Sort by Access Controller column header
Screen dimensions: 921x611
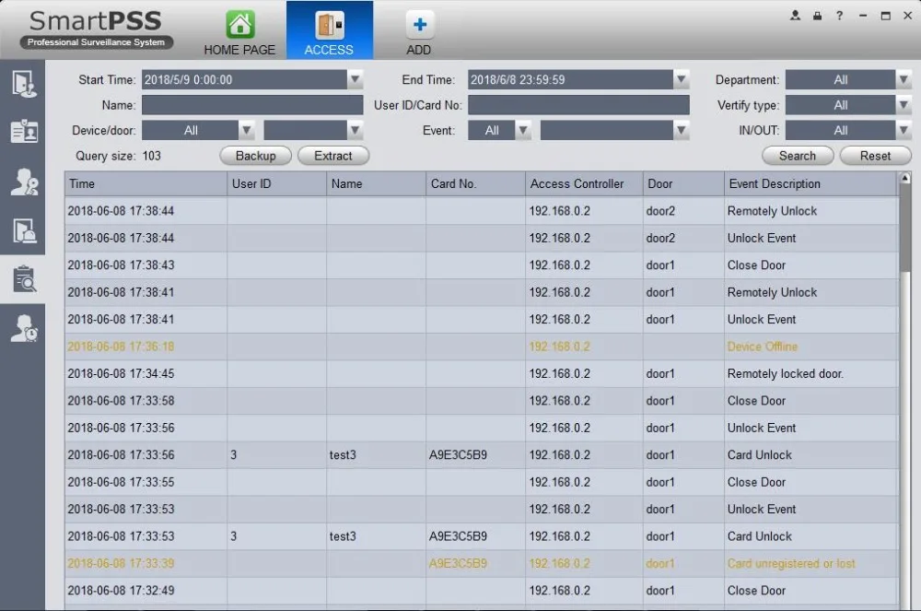584,184
